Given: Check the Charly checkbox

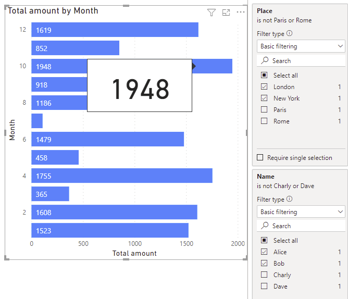Looking at the screenshot, I should (x=264, y=275).
